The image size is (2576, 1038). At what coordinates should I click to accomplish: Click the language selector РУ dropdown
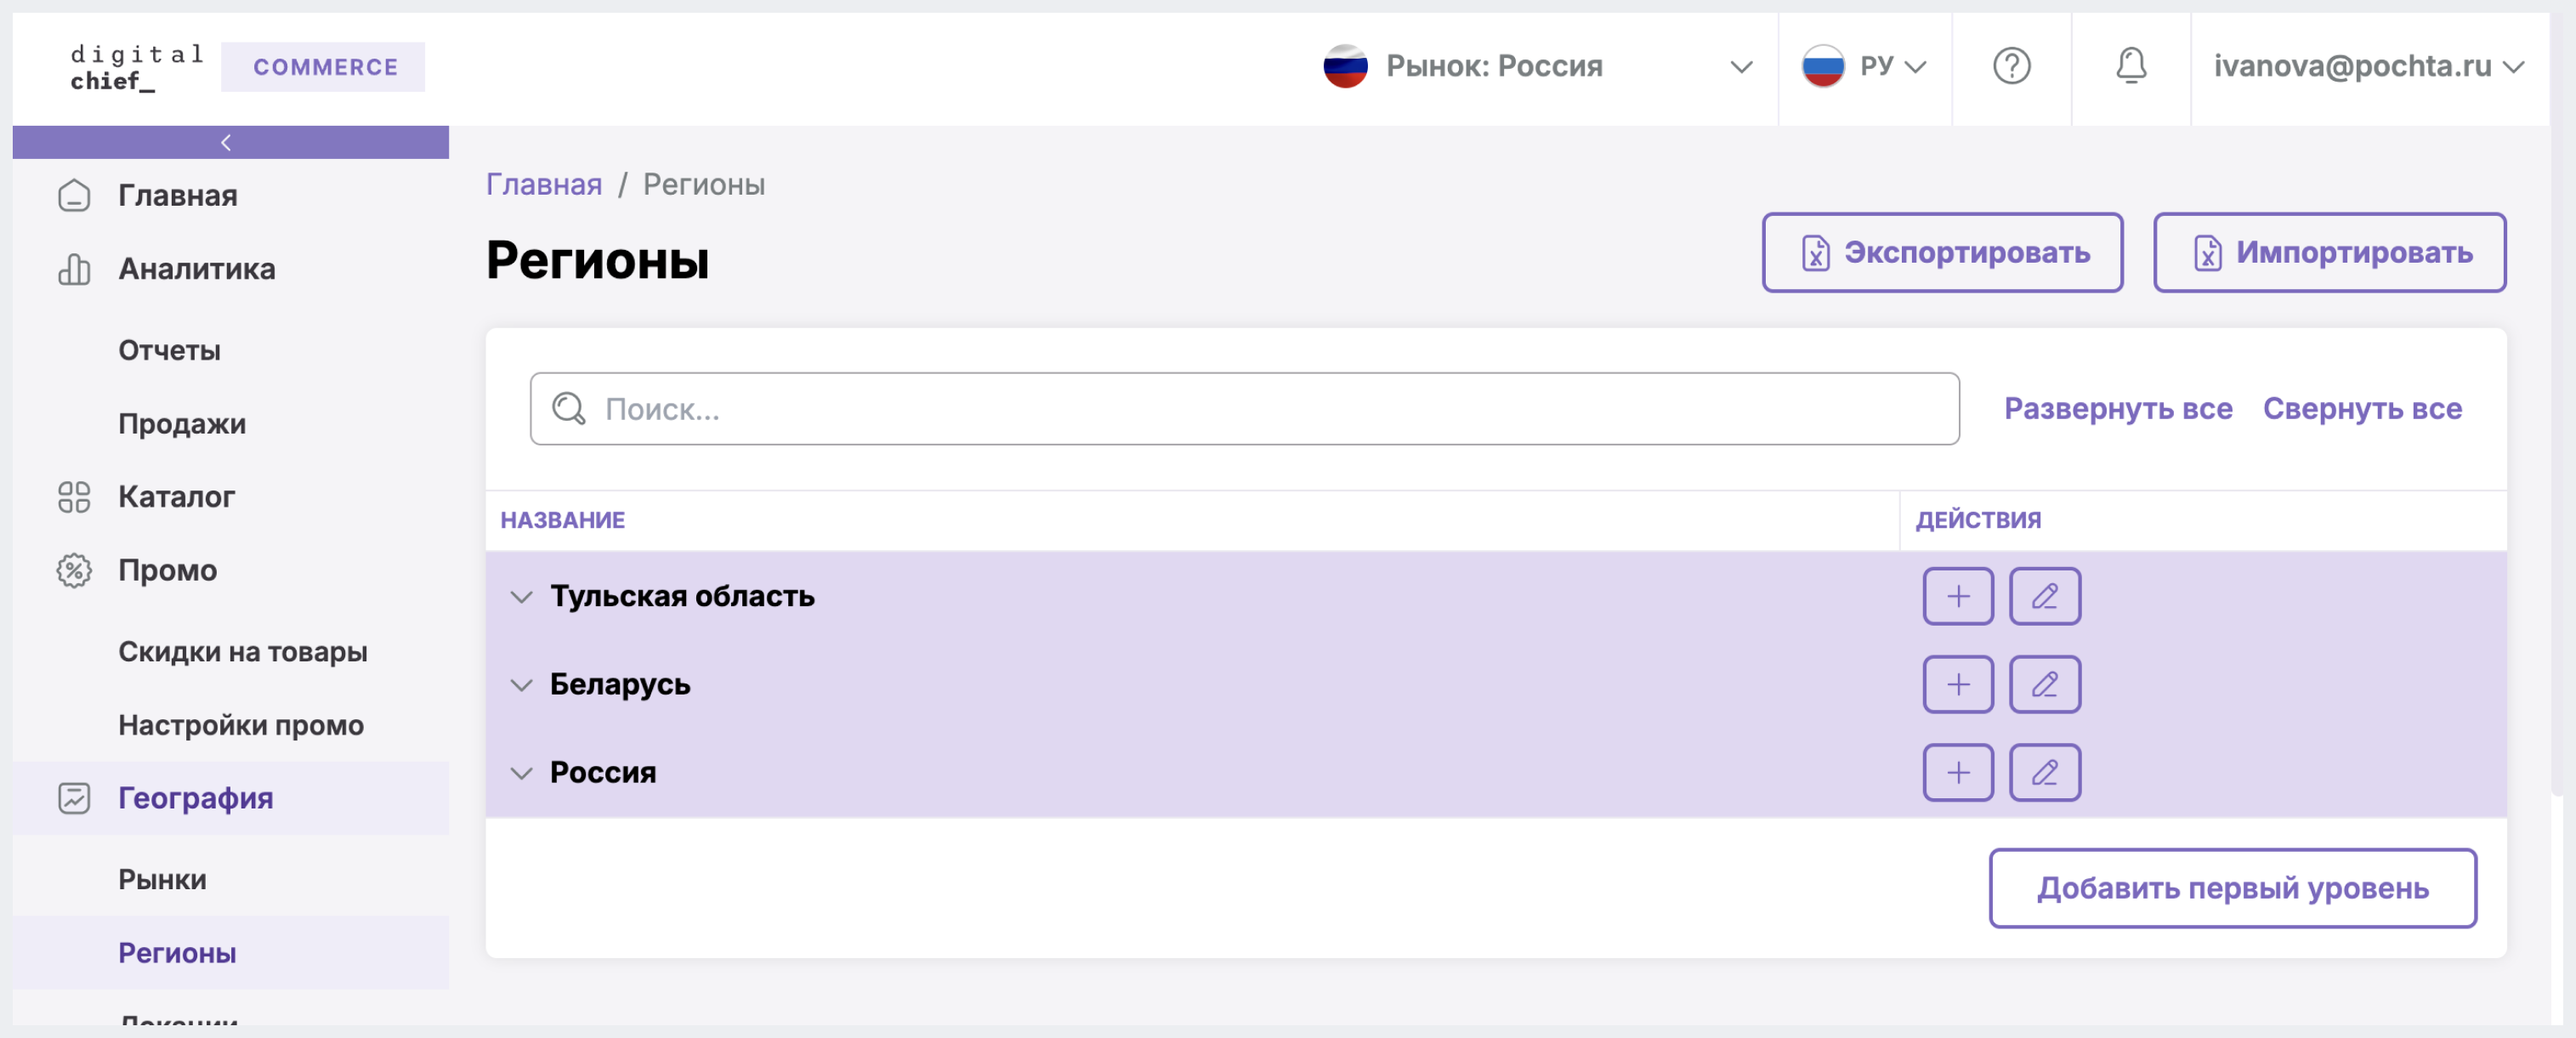pos(1864,65)
